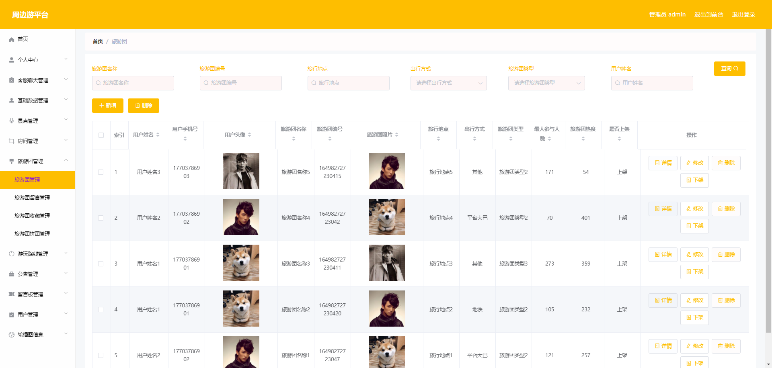Check the row 3 checkbox for 旅游团名称3
The image size is (772, 368).
pyautogui.click(x=101, y=264)
